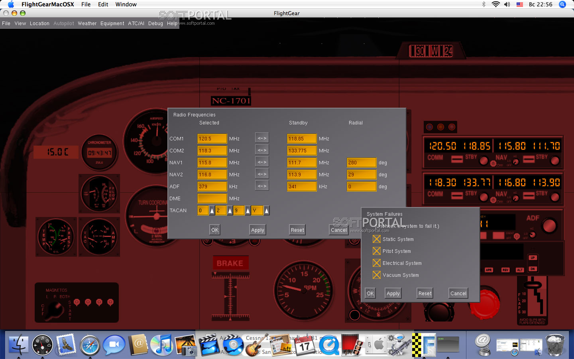This screenshot has height=359, width=574.
Task: Launch Safari from the Dock
Action: [x=90, y=345]
